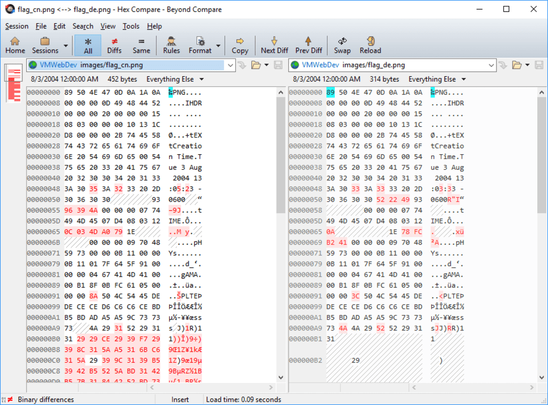Open the Rules dialog icon
This screenshot has height=405, width=548.
pyautogui.click(x=171, y=45)
